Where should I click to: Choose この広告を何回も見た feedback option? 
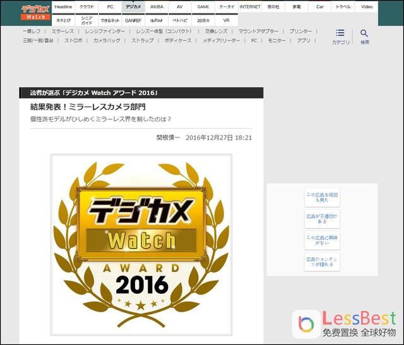coord(322,197)
